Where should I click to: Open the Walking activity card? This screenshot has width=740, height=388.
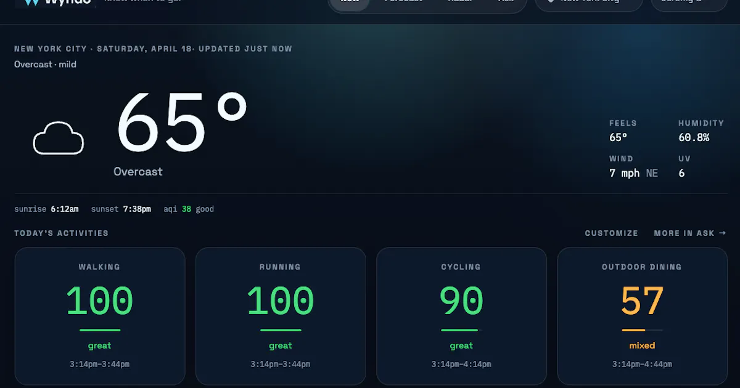(x=100, y=317)
